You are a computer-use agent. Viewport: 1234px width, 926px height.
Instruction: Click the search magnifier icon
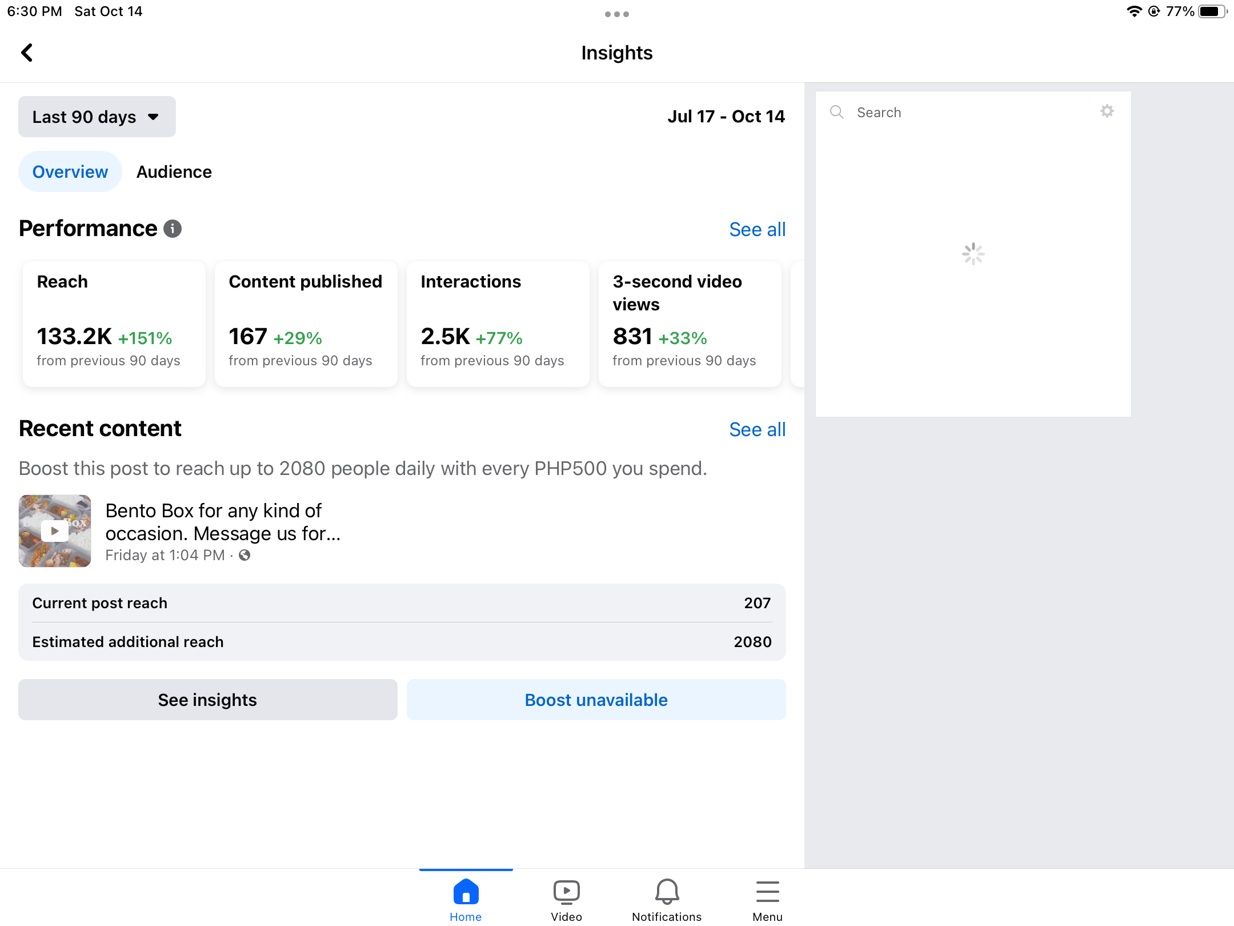(836, 112)
